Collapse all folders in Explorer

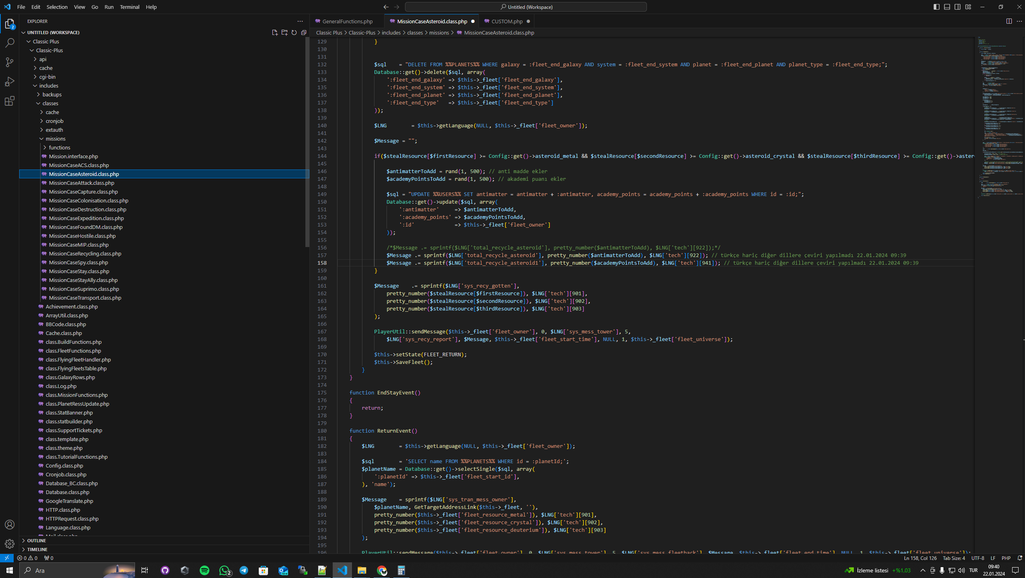(x=304, y=33)
